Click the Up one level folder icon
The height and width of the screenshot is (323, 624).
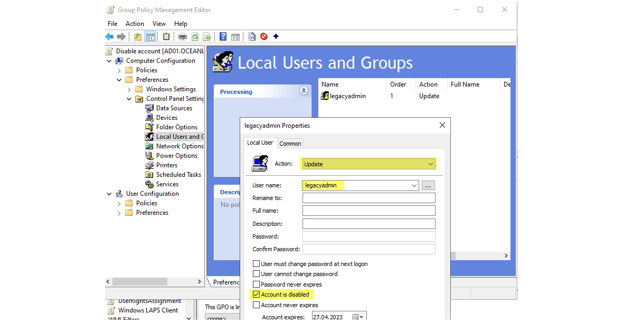coord(138,36)
